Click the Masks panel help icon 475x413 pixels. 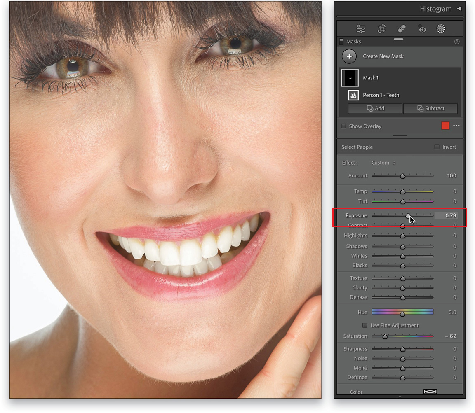coord(457,41)
